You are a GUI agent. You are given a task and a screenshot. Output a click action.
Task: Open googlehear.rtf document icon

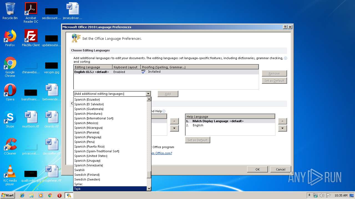click(52, 174)
